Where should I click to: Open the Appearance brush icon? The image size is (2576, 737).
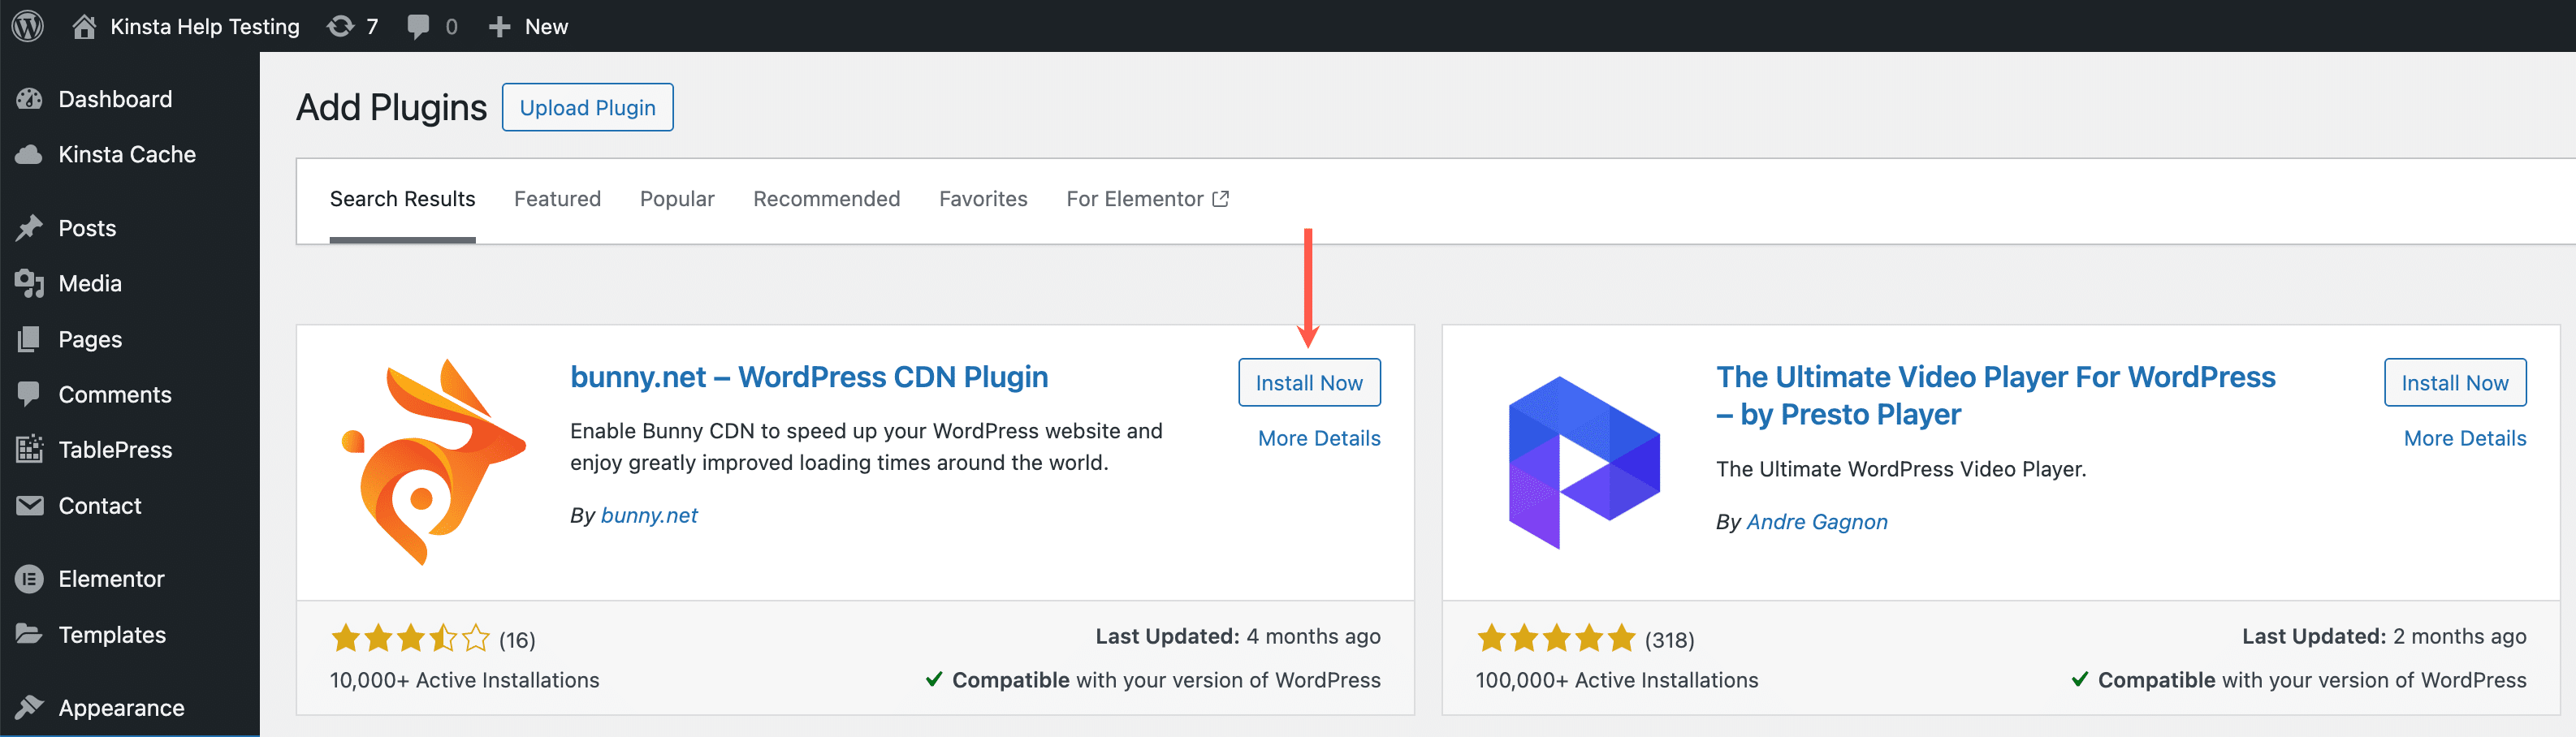click(x=29, y=707)
